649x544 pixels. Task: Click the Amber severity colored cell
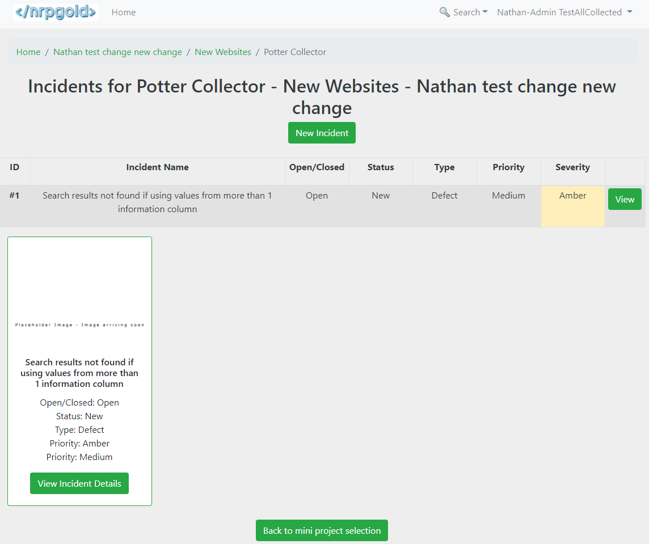(572, 206)
